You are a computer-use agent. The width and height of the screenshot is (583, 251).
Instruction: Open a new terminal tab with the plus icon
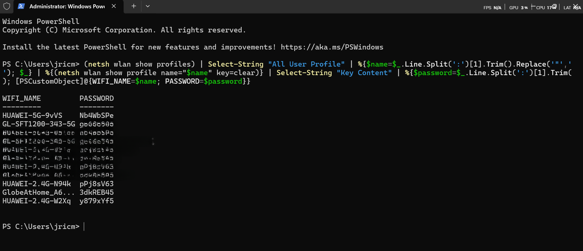pos(134,6)
